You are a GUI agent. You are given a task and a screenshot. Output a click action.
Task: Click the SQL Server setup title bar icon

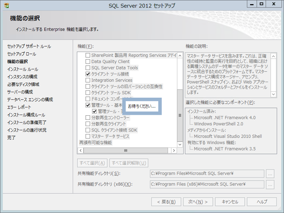coord(7,5)
